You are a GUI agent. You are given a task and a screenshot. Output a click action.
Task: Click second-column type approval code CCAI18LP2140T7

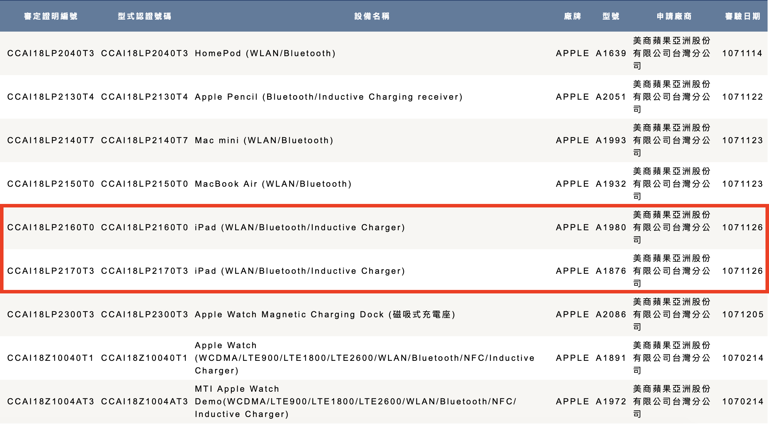144,140
